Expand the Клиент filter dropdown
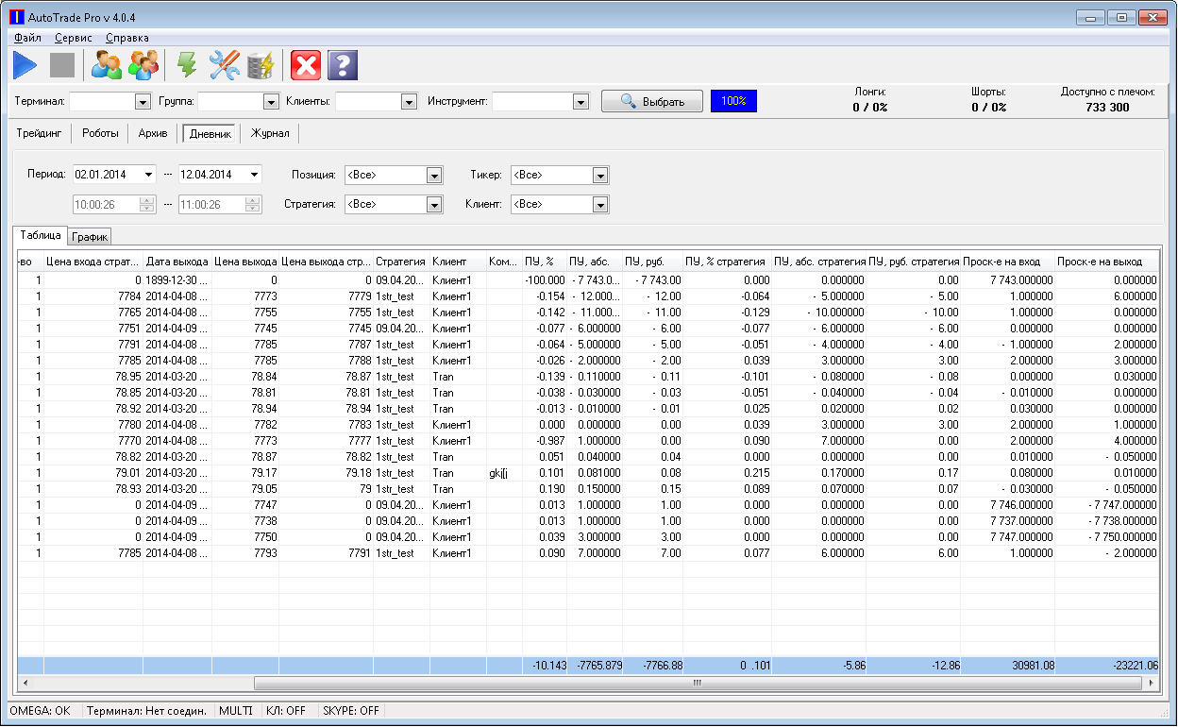The image size is (1178, 727). pyautogui.click(x=600, y=204)
